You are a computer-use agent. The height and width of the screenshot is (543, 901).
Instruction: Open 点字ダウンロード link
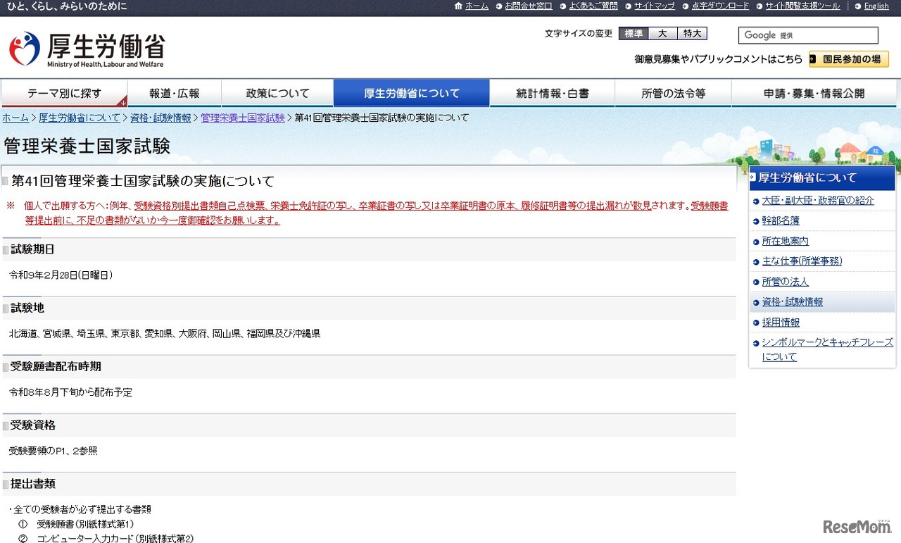click(720, 6)
